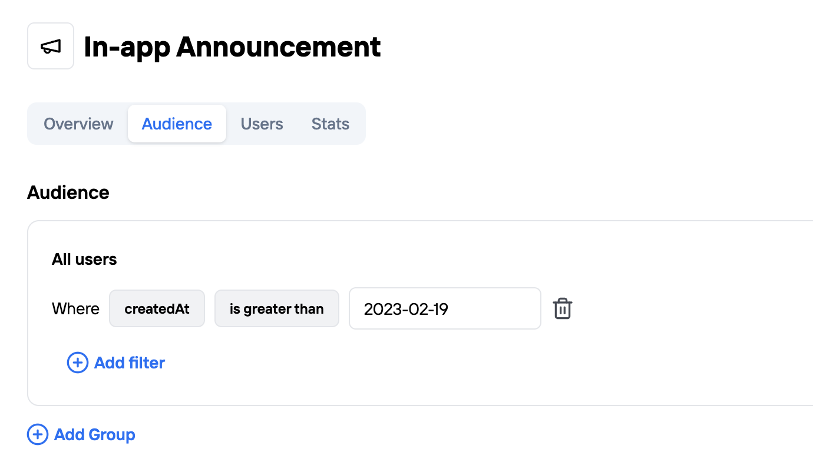Click the circled plus next to Add Group
Viewport: 813px width, 472px height.
point(37,434)
